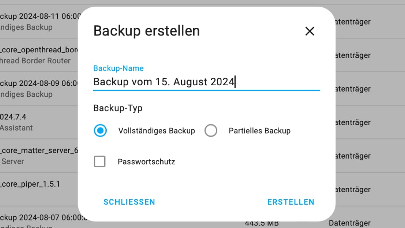Click the Passwortschutz label text
405x228 pixels.
(146, 162)
